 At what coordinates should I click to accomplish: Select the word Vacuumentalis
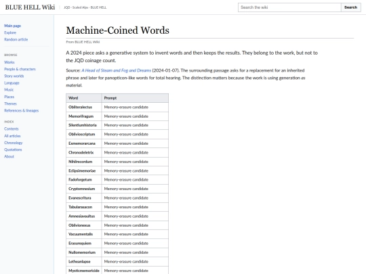[x=81, y=234]
